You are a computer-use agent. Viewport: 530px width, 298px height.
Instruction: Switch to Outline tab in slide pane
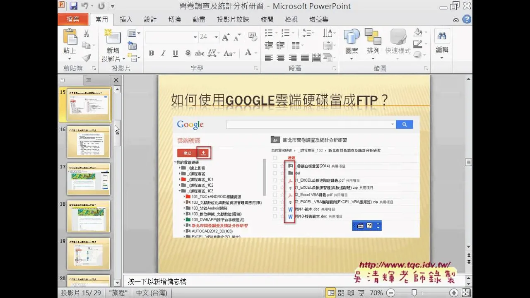[89, 80]
